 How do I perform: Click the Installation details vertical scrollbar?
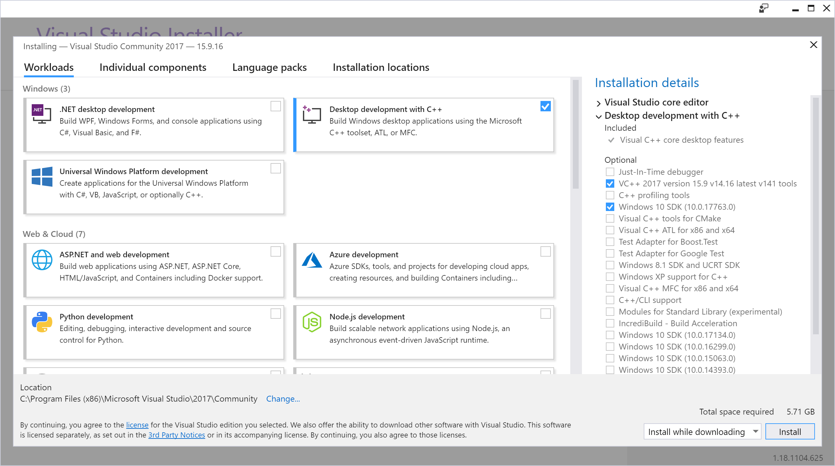tap(816, 216)
